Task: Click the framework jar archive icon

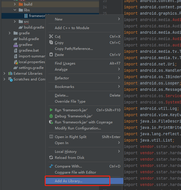Action: pyautogui.click(x=26, y=16)
